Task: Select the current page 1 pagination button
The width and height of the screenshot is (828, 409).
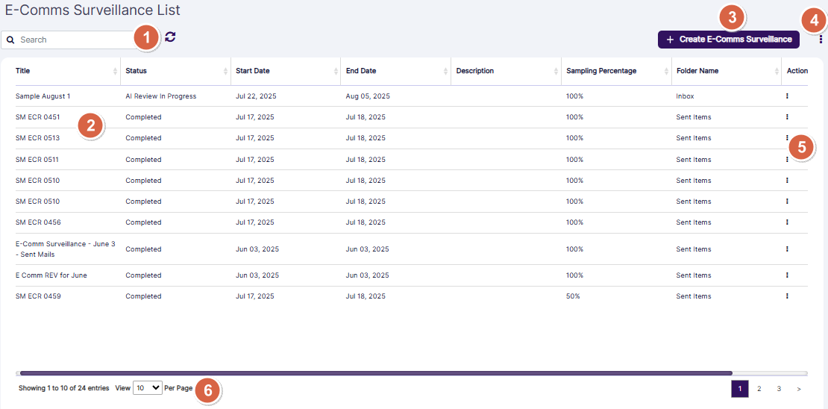Action: coord(739,389)
